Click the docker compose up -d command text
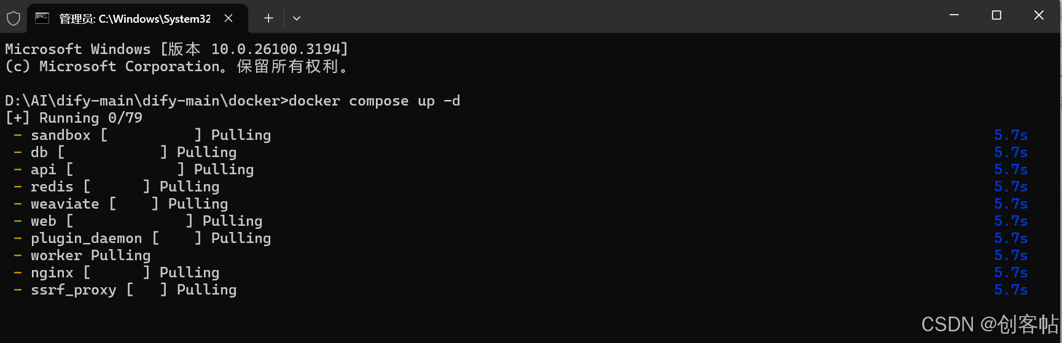1062x343 pixels. [x=374, y=101]
